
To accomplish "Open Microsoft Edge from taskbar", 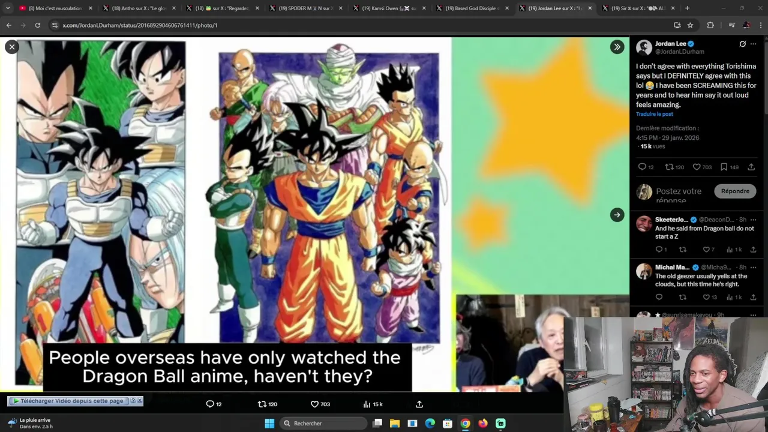I will [x=430, y=424].
